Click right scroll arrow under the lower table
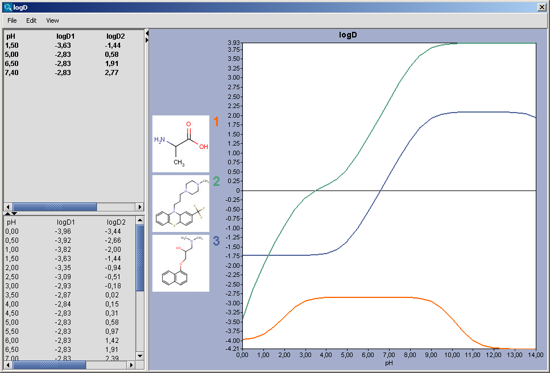Image resolution: width=550 pixels, height=373 pixels. pyautogui.click(x=131, y=365)
